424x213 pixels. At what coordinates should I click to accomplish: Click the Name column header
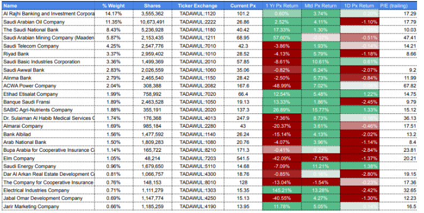click(48, 6)
